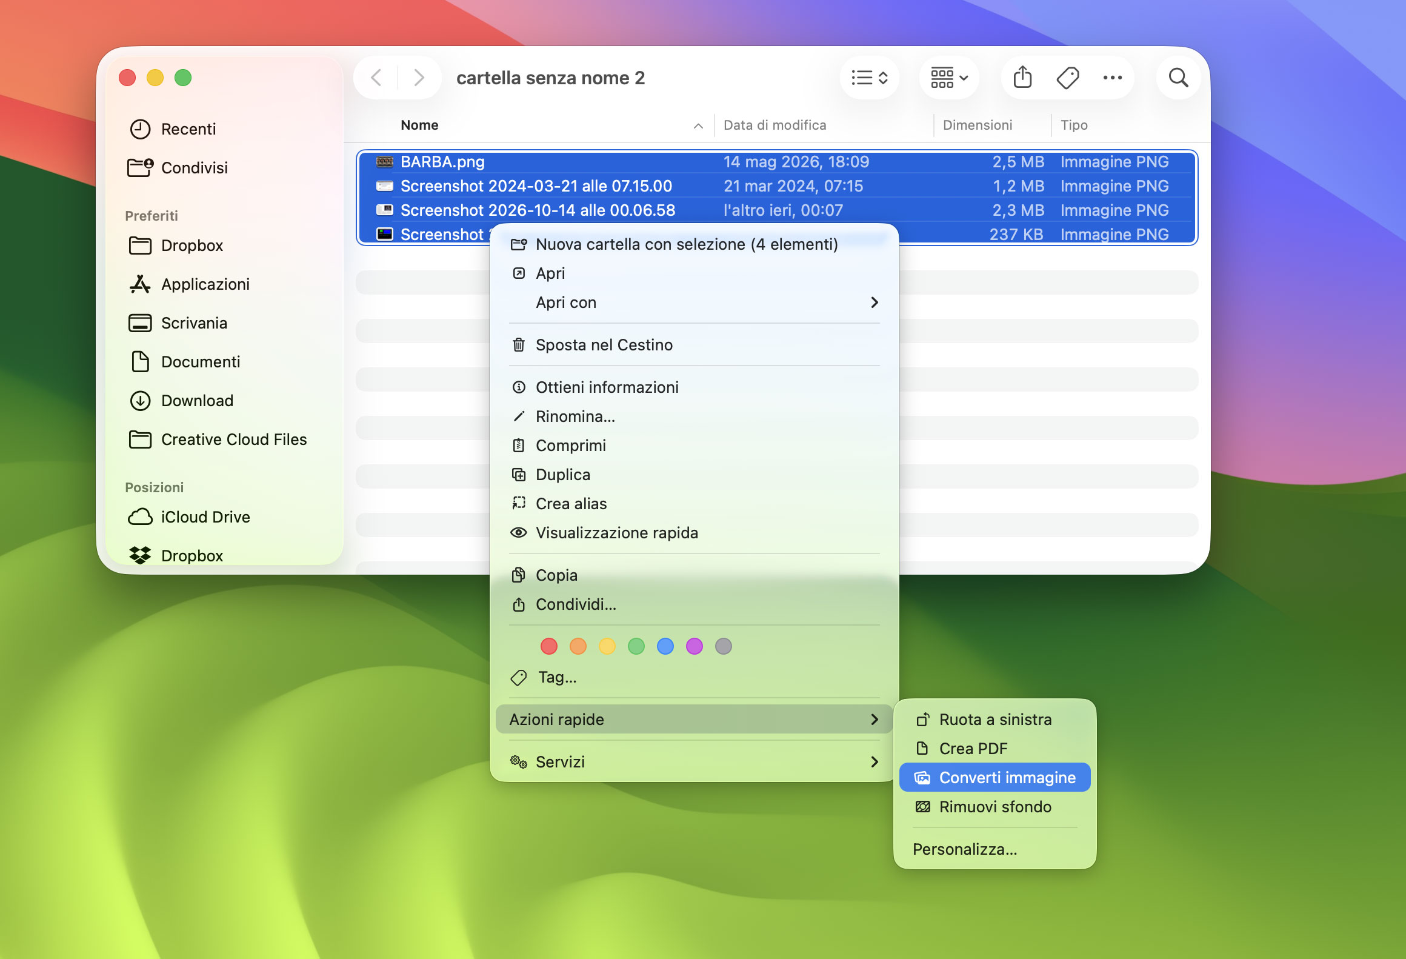Click the Finder back arrow
Viewport: 1406px width, 959px height.
click(x=376, y=78)
